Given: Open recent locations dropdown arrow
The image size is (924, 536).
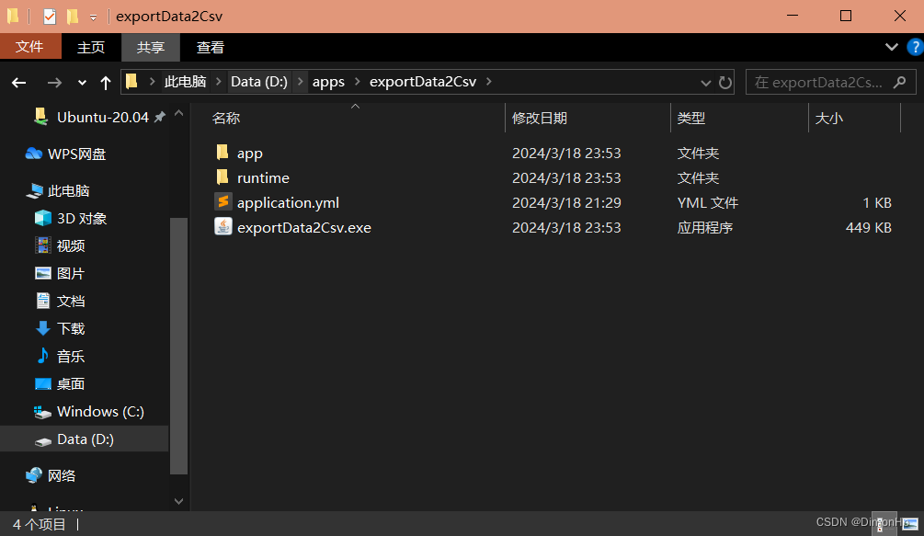Looking at the screenshot, I should click(x=82, y=83).
